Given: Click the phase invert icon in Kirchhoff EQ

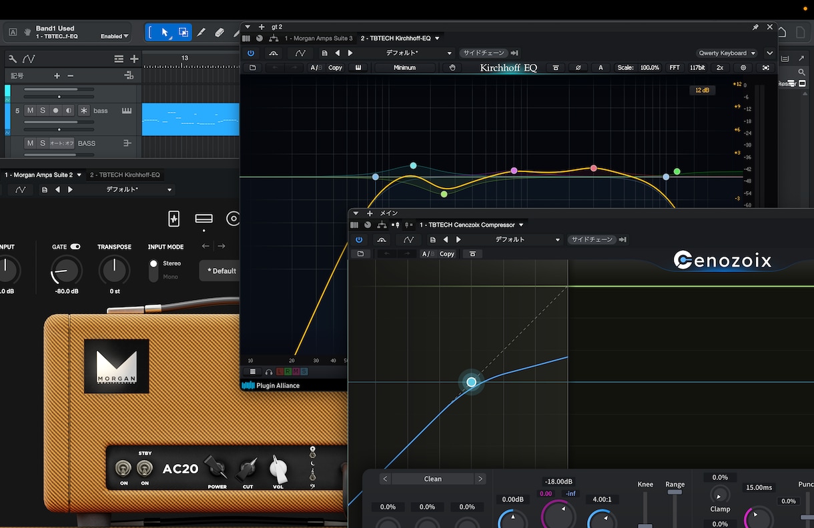Looking at the screenshot, I should tap(578, 67).
